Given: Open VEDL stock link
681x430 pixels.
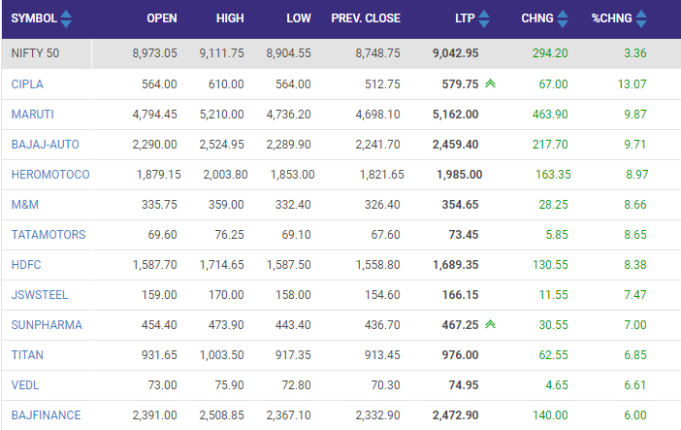Looking at the screenshot, I should 25,385.
